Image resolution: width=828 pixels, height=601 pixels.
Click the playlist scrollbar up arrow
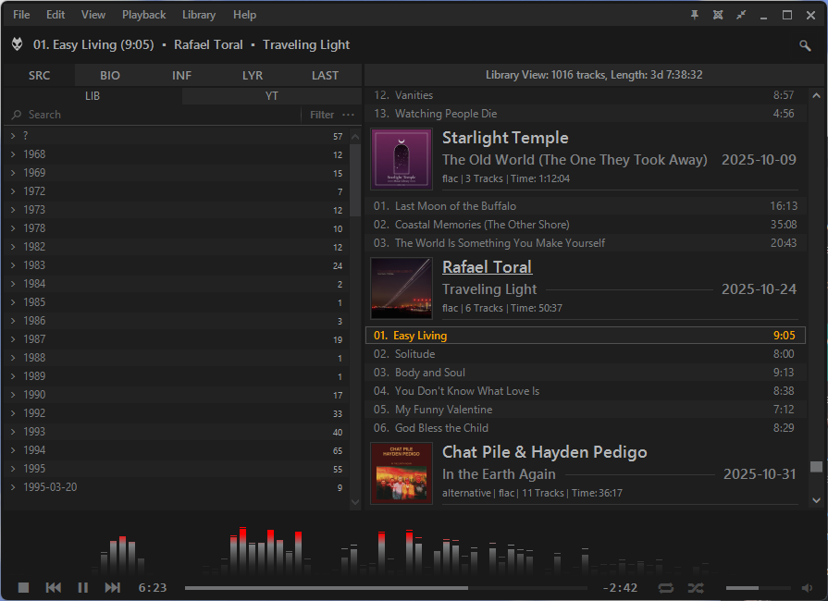click(x=816, y=95)
